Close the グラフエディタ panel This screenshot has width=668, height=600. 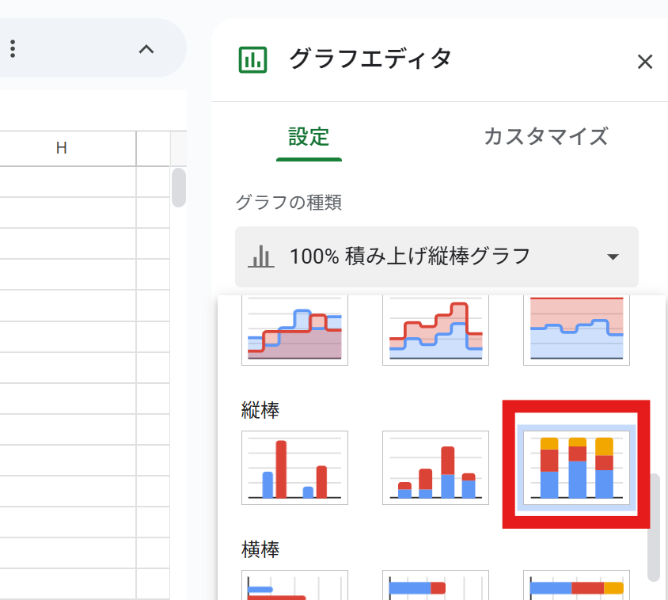[x=645, y=62]
